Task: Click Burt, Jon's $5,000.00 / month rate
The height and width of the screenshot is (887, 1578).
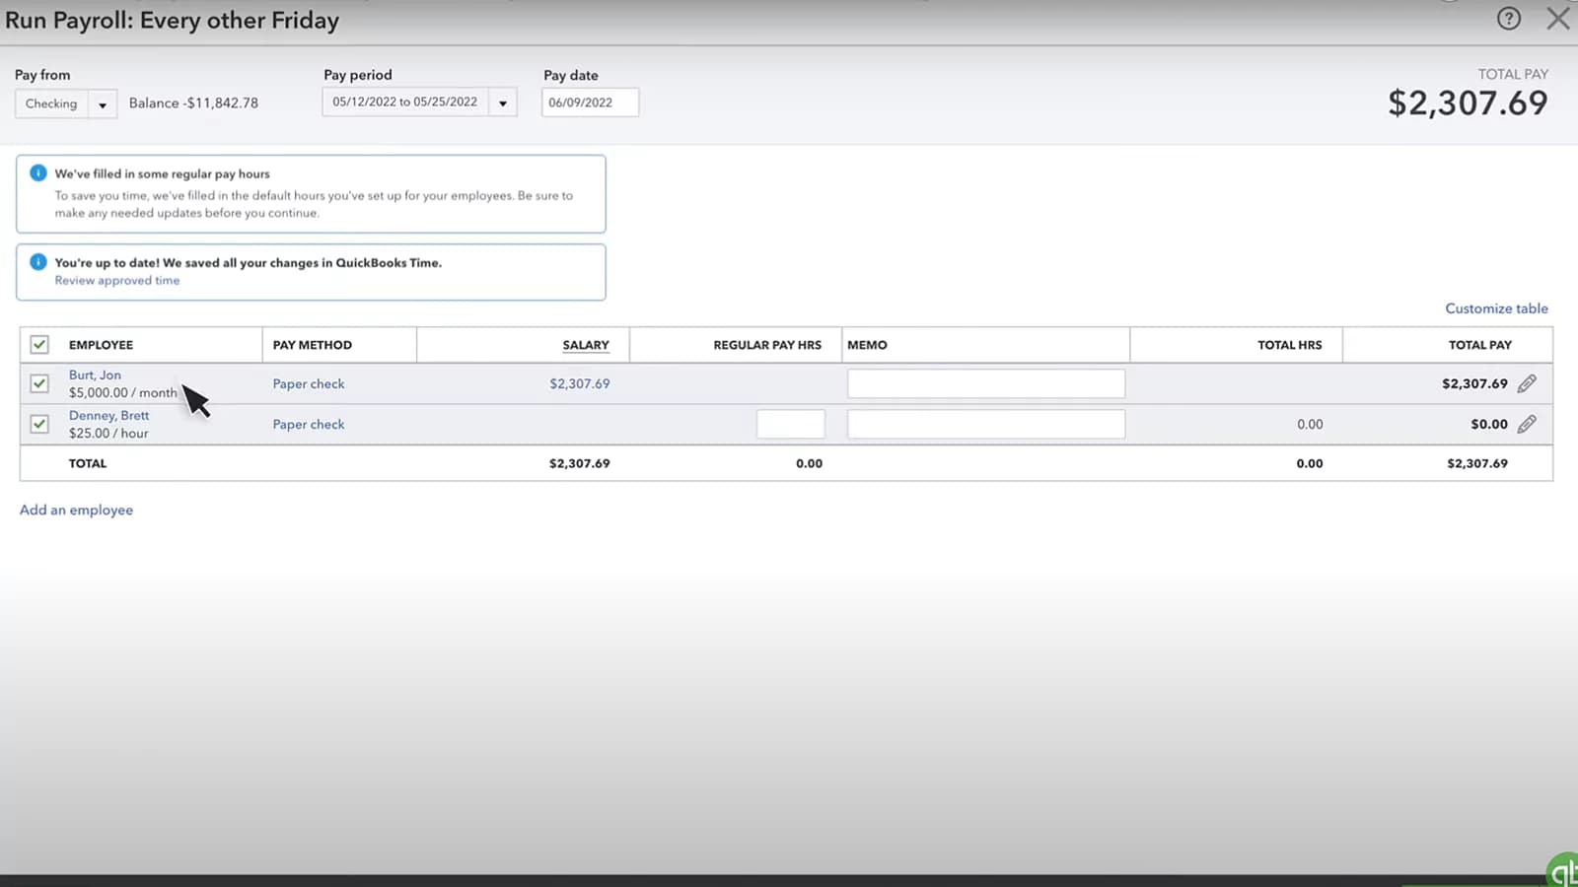Action: [x=123, y=392]
